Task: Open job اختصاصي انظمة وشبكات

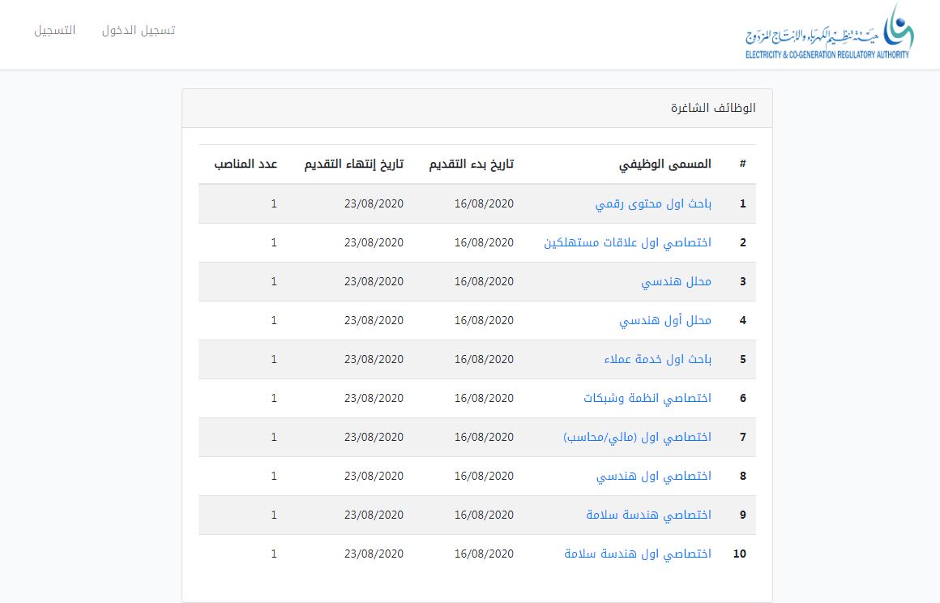Action: [647, 398]
